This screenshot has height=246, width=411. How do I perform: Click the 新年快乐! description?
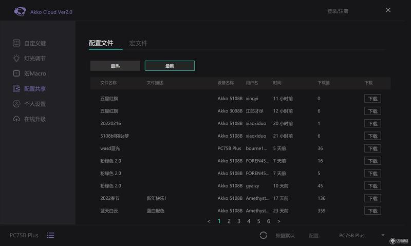pyautogui.click(x=156, y=198)
